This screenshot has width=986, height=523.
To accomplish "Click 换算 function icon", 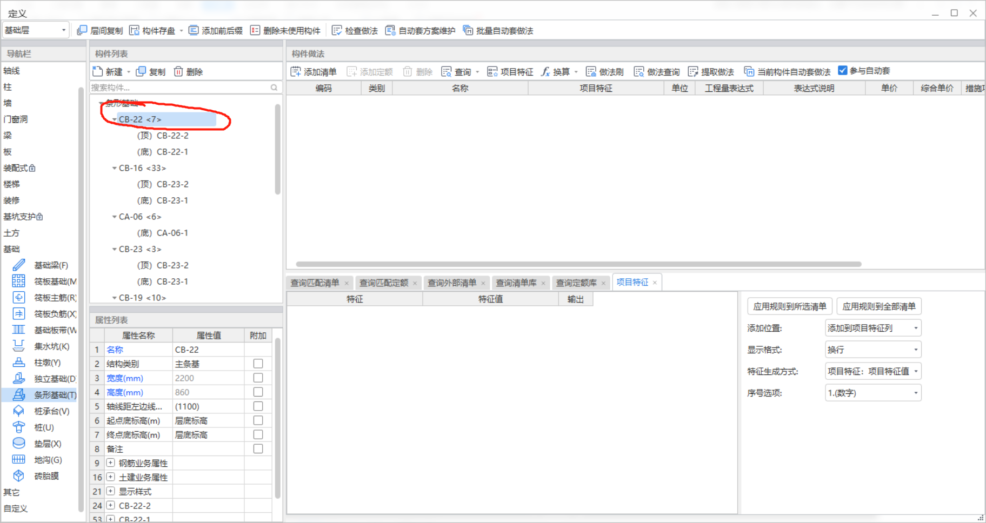I will [546, 71].
